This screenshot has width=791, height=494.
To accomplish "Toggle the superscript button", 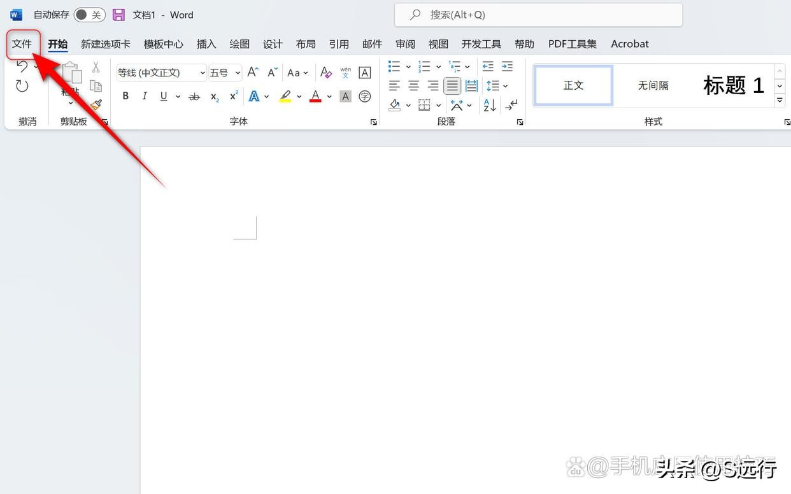I will (233, 95).
